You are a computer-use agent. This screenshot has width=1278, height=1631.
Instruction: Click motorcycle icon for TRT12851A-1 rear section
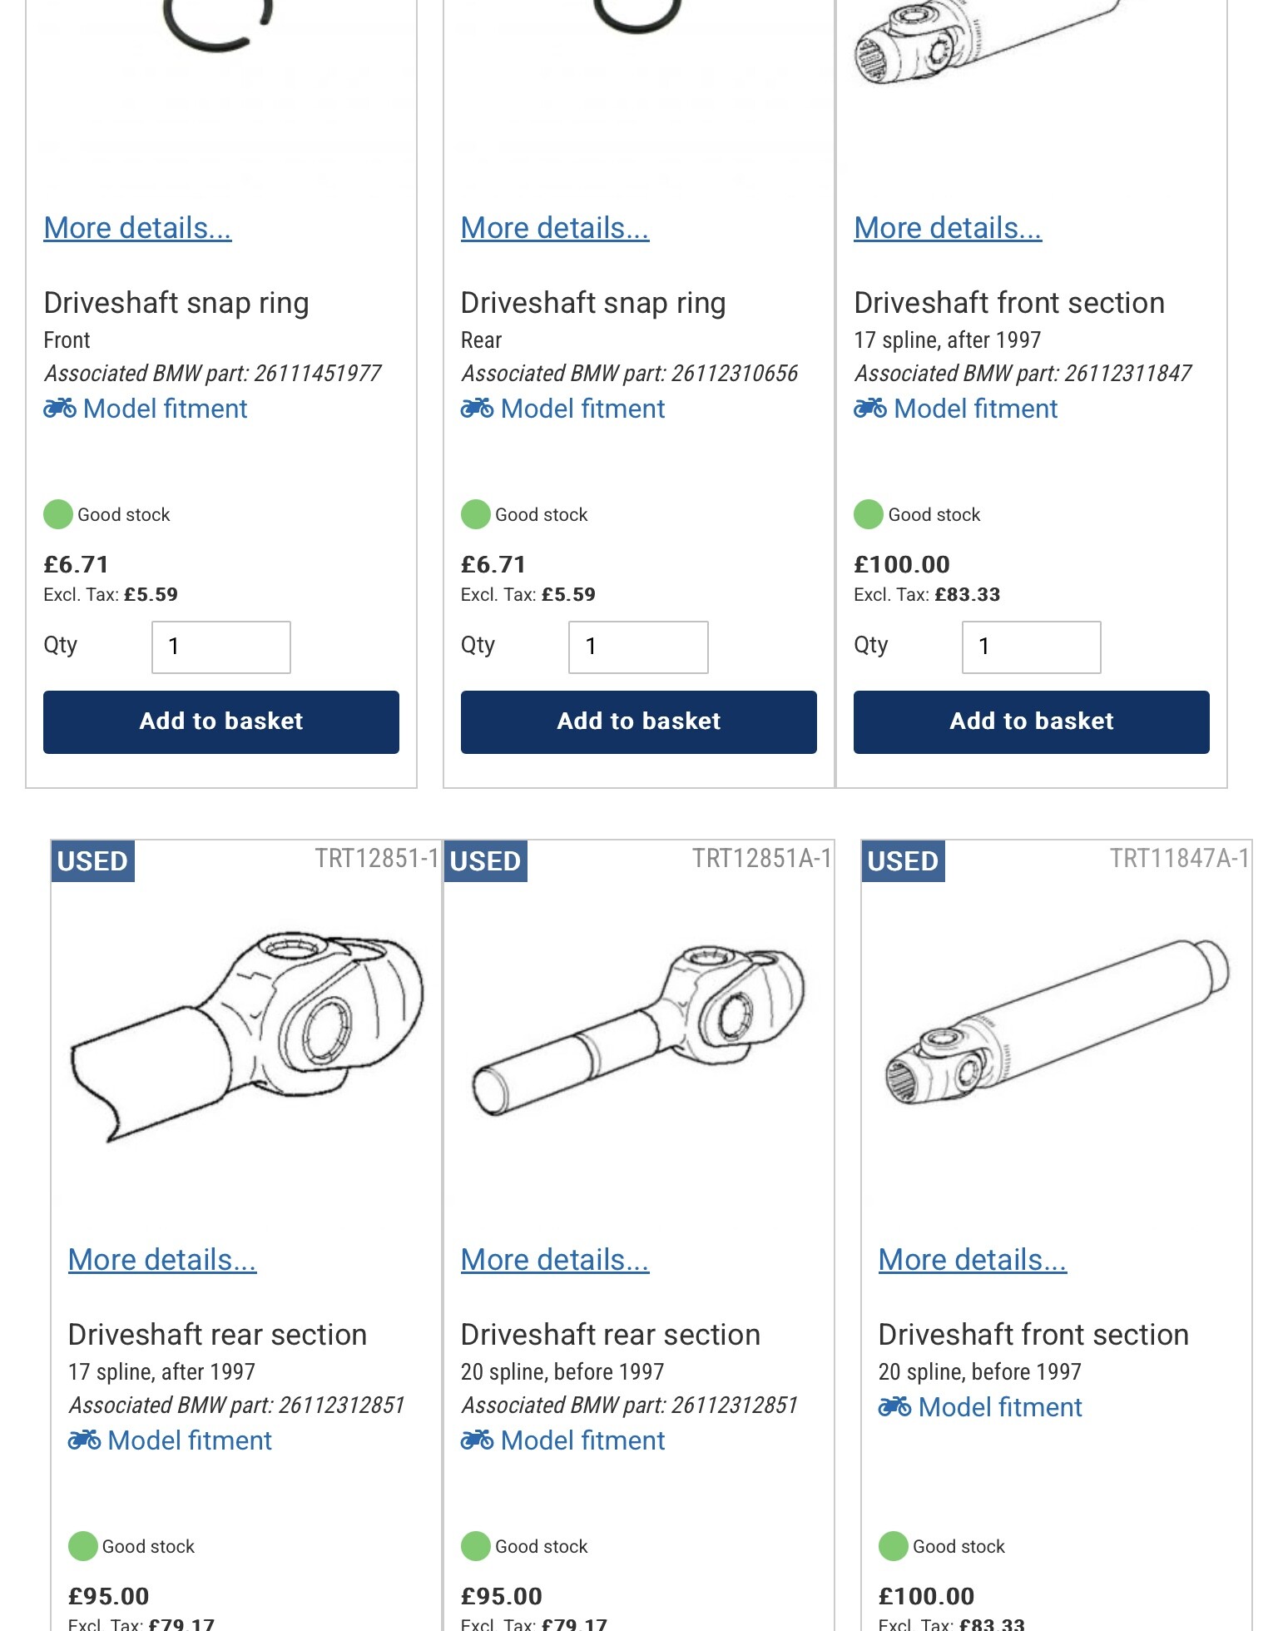pos(478,1440)
